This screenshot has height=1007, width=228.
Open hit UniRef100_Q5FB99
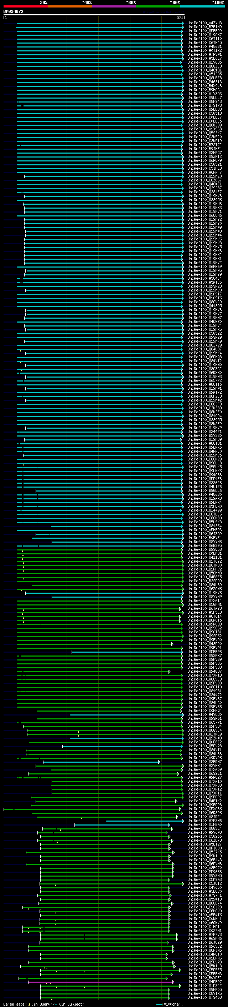coord(204,31)
